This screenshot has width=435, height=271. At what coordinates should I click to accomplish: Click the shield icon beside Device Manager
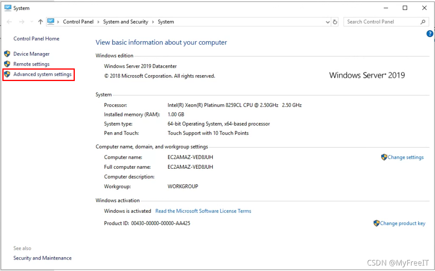click(7, 54)
